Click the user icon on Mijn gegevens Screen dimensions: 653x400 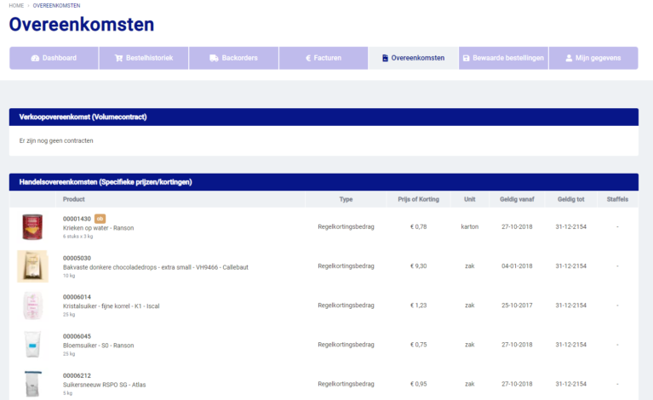(x=569, y=58)
